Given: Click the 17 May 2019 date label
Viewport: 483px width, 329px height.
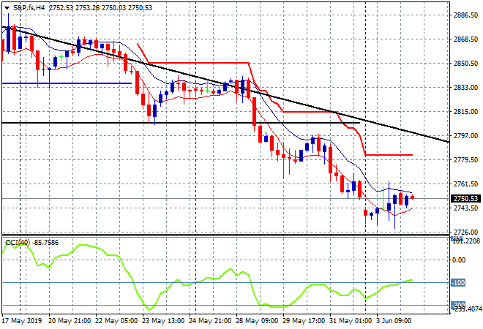Looking at the screenshot, I should [x=22, y=321].
